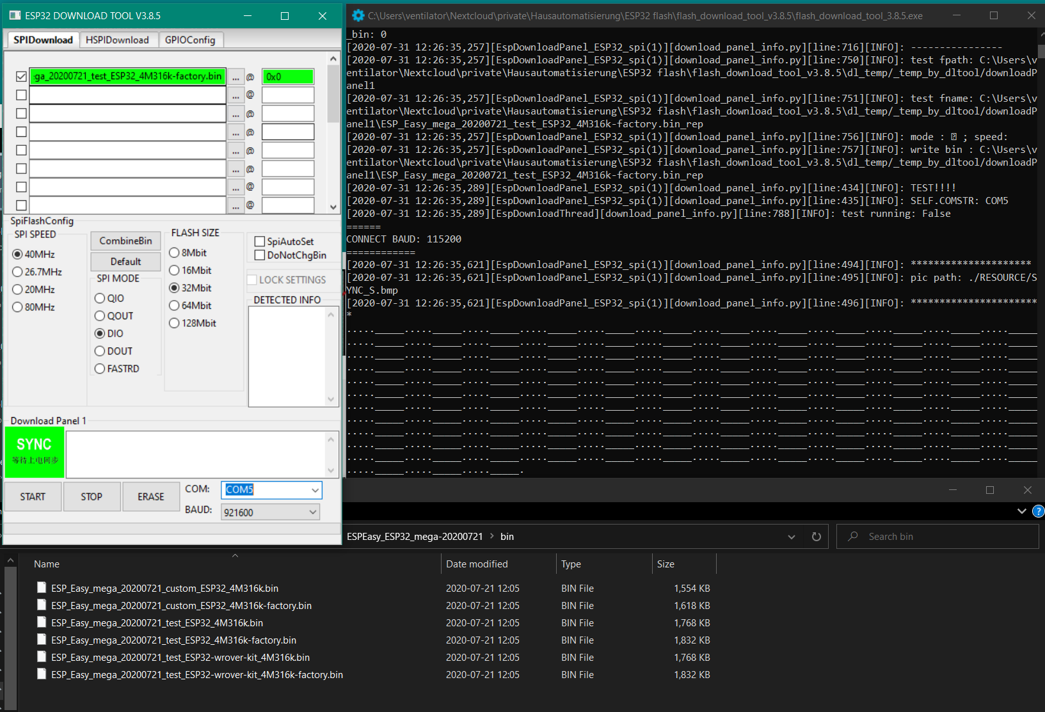Enable DoNotChgBin checkbox
Viewport: 1045px width, 712px height.
click(260, 255)
